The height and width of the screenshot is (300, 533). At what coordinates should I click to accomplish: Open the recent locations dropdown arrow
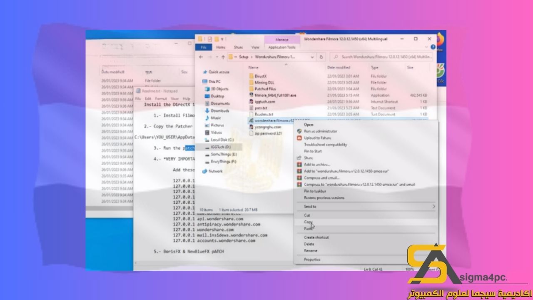(217, 57)
